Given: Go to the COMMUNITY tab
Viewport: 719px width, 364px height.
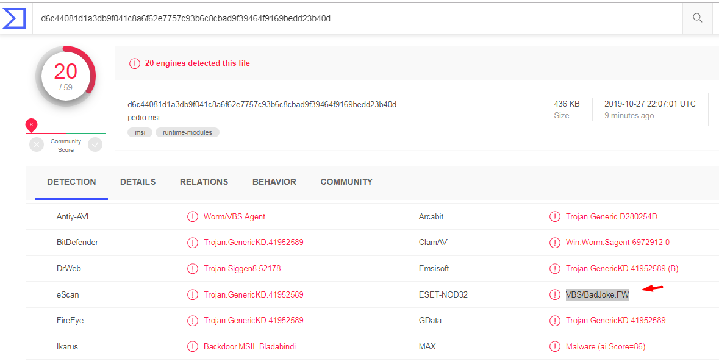Looking at the screenshot, I should tap(346, 182).
